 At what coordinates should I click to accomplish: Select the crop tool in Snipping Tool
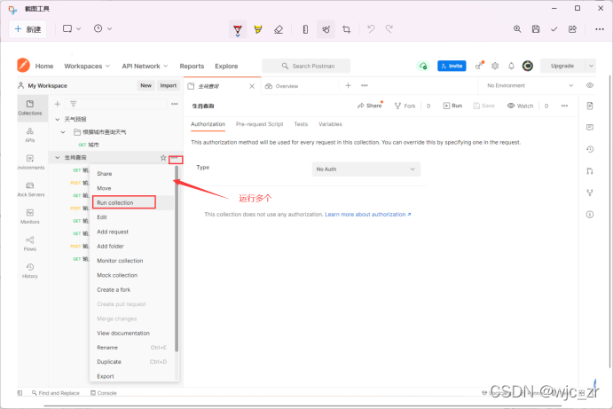pos(346,29)
